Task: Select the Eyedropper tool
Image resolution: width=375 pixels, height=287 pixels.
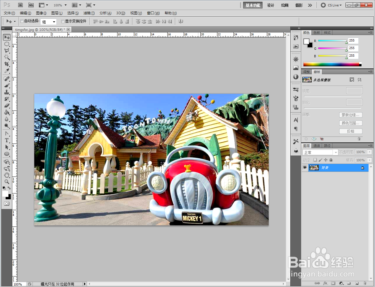Action: click(x=7, y=71)
